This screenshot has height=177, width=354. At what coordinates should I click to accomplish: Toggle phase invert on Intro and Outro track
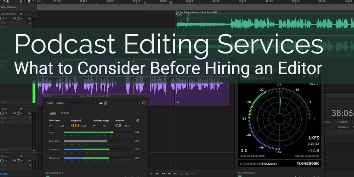[x=29, y=23]
